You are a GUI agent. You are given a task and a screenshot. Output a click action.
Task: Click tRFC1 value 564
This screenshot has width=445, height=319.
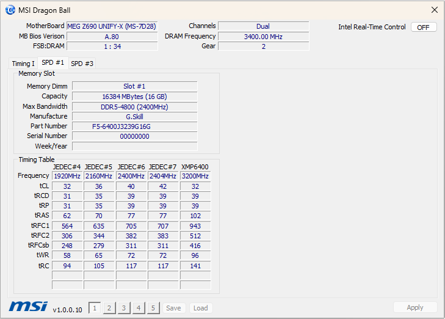(x=67, y=226)
